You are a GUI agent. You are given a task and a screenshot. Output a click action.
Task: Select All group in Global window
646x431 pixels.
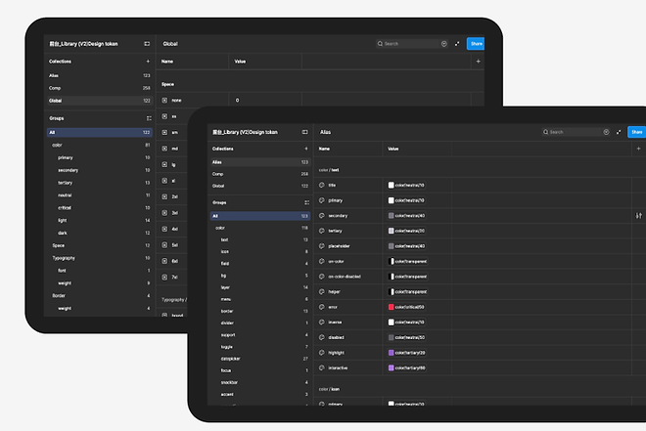pos(99,132)
